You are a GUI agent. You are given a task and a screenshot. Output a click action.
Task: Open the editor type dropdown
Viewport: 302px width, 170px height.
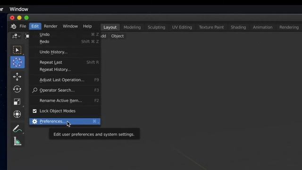(x=16, y=36)
